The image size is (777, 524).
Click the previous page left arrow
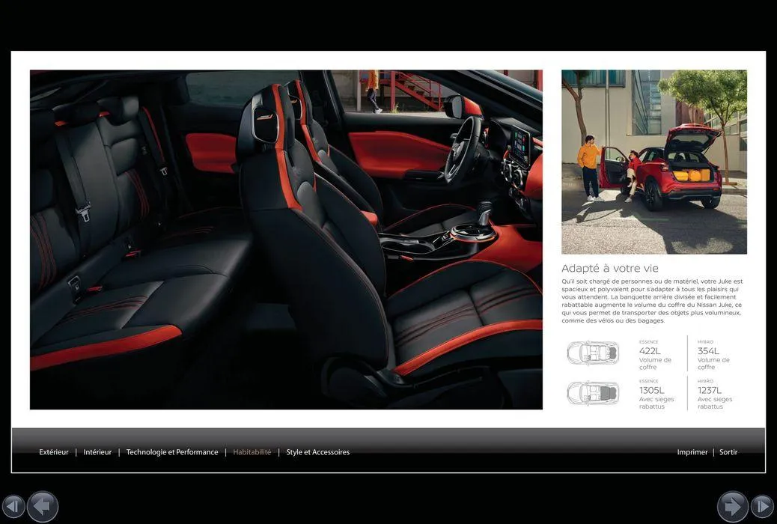43,507
